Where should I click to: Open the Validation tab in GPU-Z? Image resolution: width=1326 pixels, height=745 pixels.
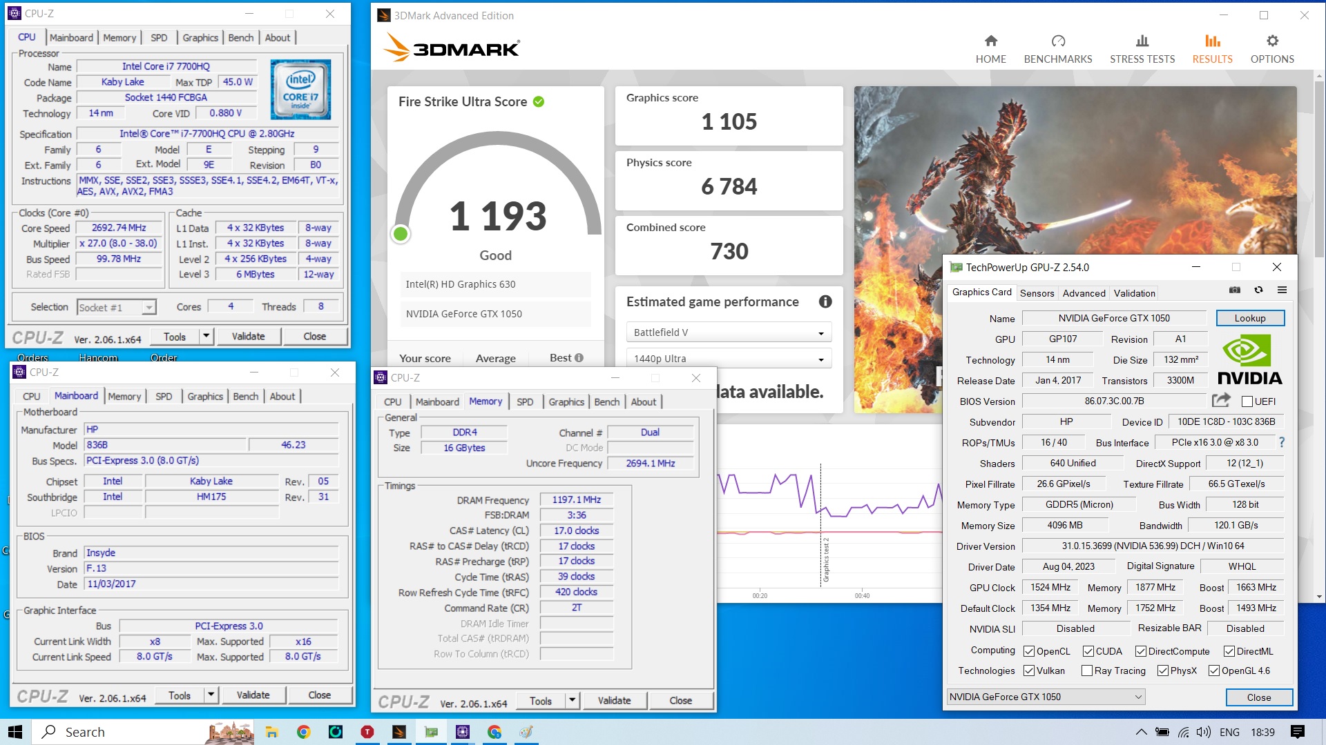(1134, 293)
